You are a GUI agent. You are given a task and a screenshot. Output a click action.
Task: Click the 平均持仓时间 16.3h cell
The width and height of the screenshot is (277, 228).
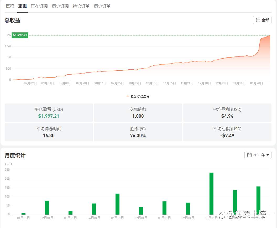click(49, 132)
